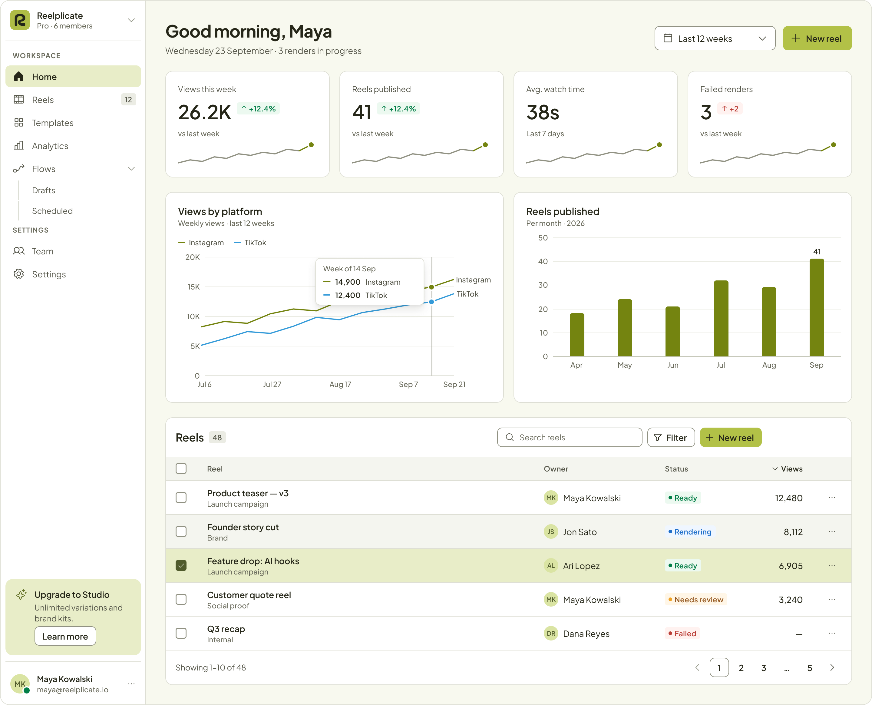Click the Status column header
Viewport: 872px width, 705px height.
tap(676, 469)
